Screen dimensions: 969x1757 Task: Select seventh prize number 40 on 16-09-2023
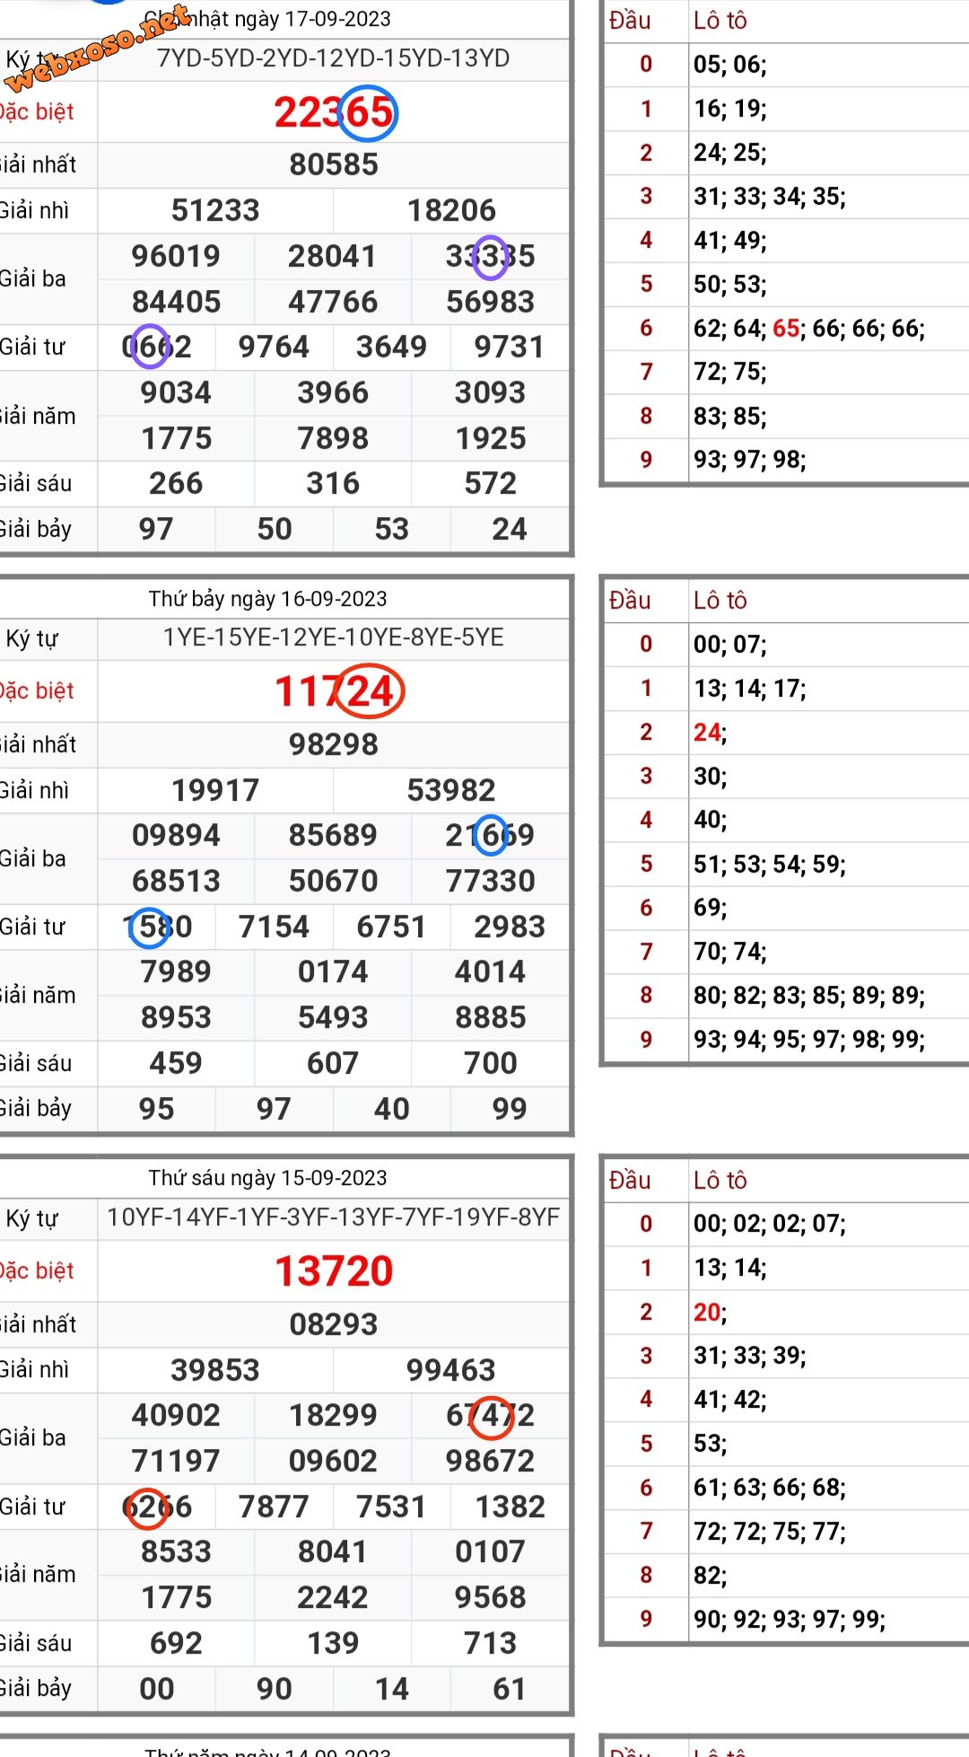pyautogui.click(x=392, y=1110)
